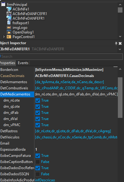Select OpenDialog1 in the tree
Screen dimensions: 124x182
23,32
